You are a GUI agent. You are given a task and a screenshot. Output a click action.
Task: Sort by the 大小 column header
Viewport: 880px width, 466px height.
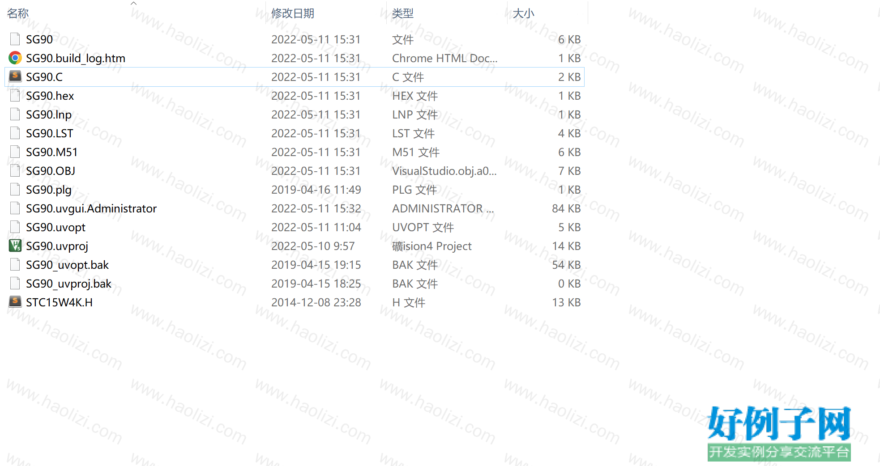coord(524,13)
